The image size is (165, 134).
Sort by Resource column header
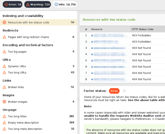pos(109,29)
